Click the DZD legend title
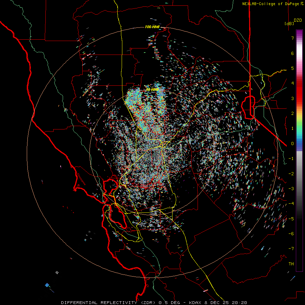The width and height of the screenshot is (305, 305). (298, 20)
